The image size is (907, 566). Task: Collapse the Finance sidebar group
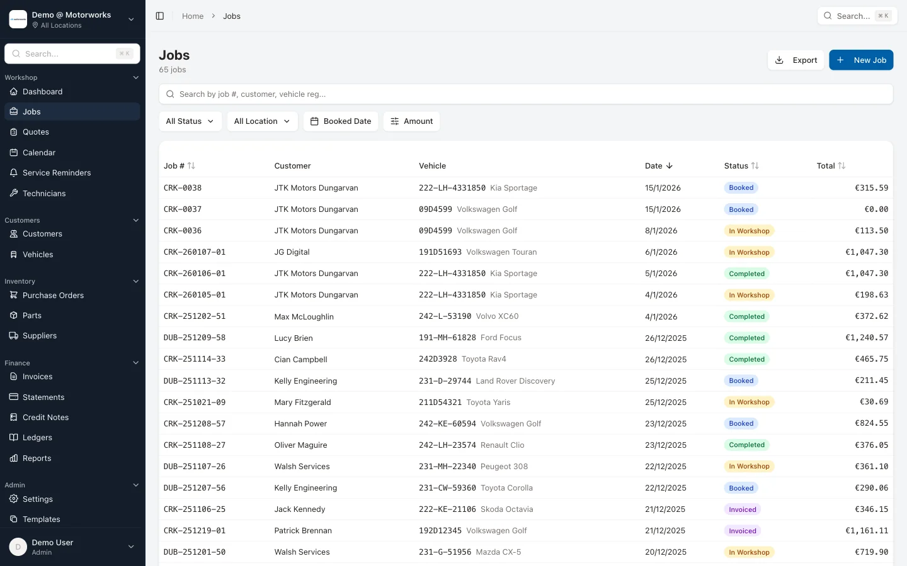pyautogui.click(x=136, y=363)
